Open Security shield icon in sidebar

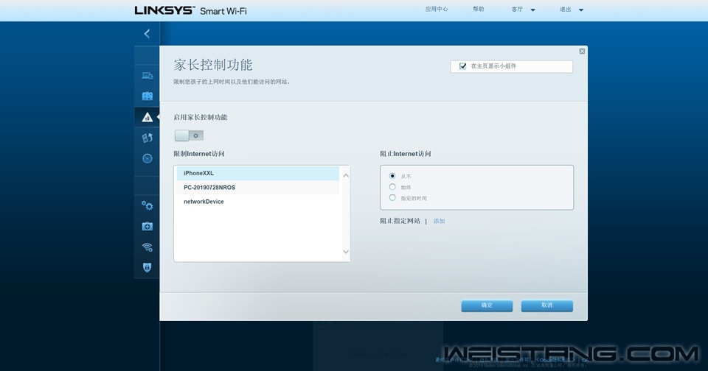[147, 268]
